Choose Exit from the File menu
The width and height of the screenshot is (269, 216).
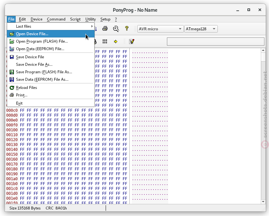tap(51, 103)
